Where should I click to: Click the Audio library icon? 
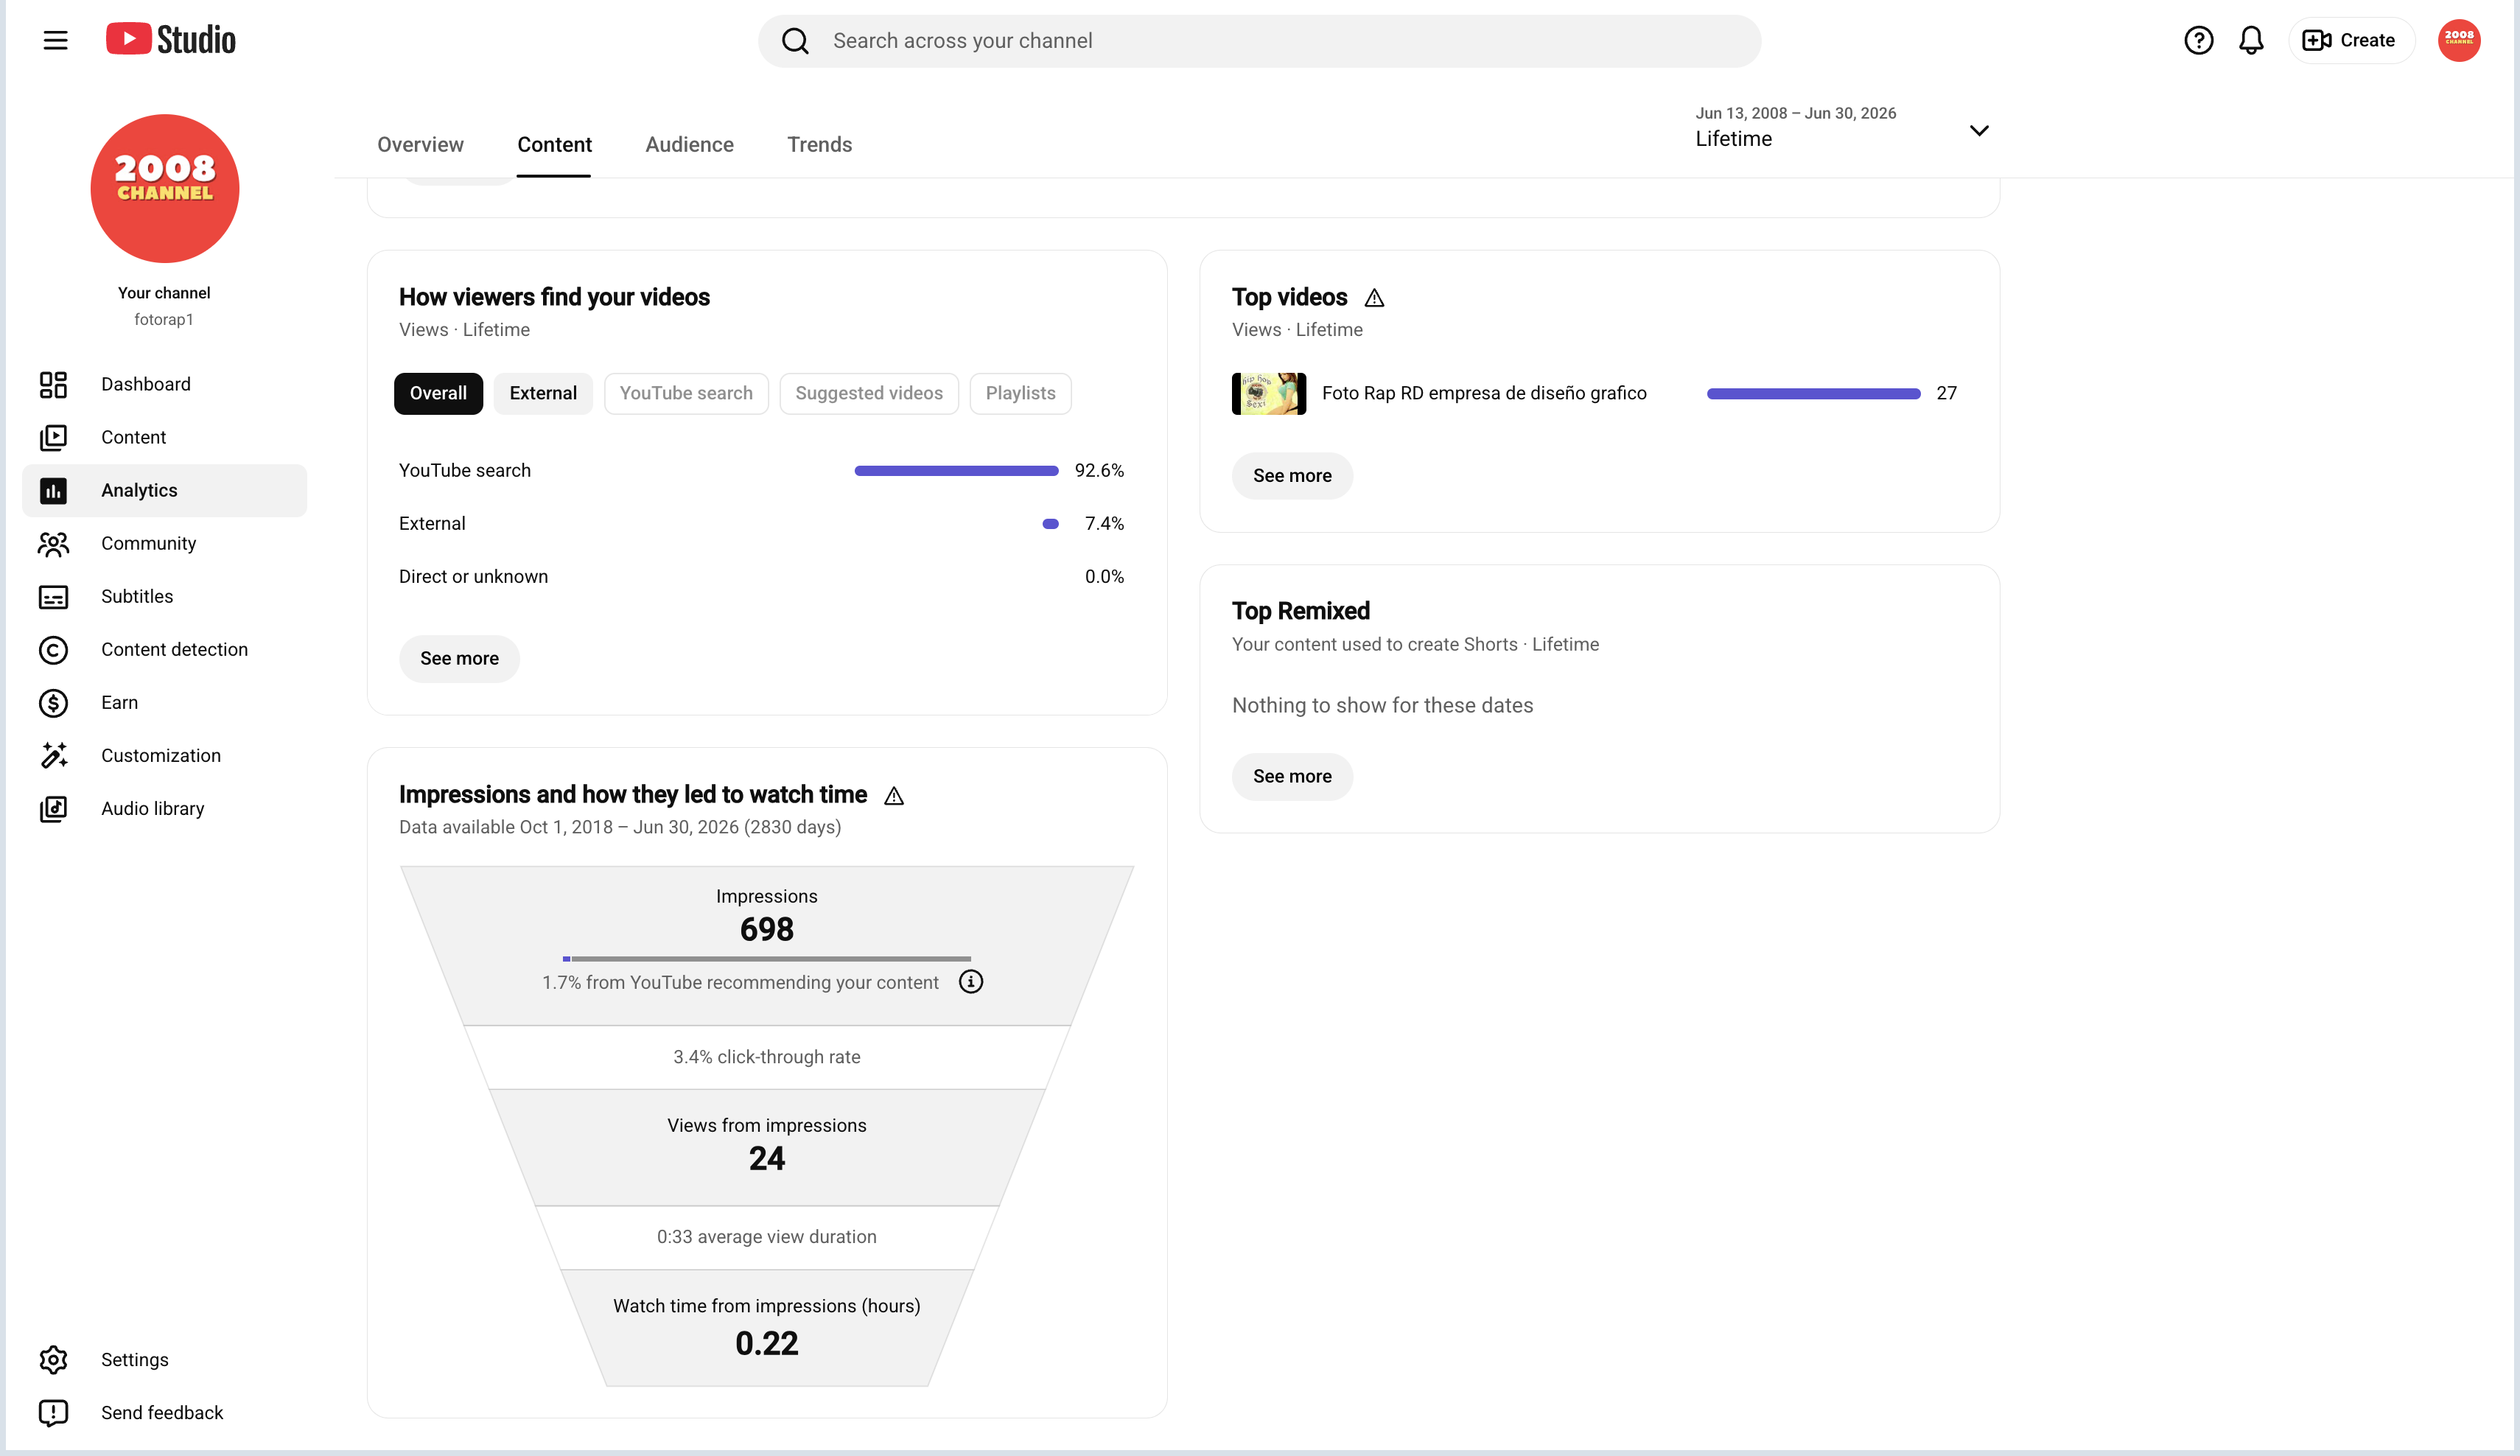click(x=53, y=808)
